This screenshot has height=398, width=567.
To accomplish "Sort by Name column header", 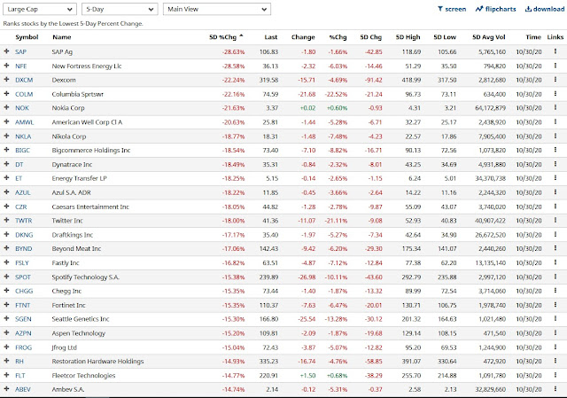I will 62,37.
